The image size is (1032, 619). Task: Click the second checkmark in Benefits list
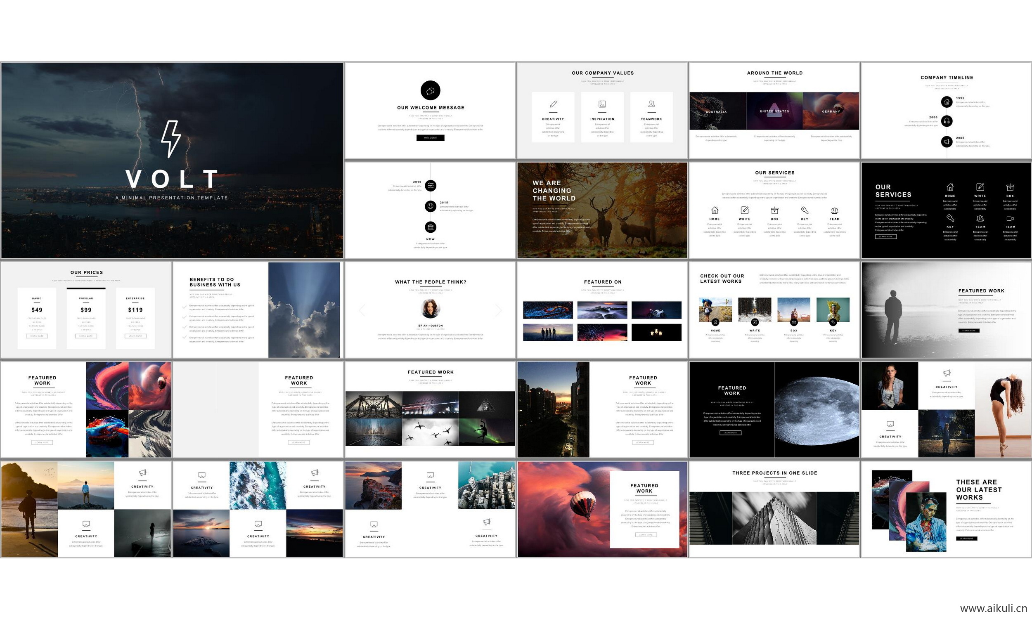pos(185,317)
